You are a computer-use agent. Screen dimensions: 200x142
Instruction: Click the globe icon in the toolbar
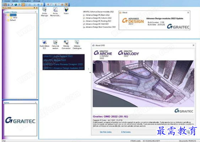click(x=16, y=5)
